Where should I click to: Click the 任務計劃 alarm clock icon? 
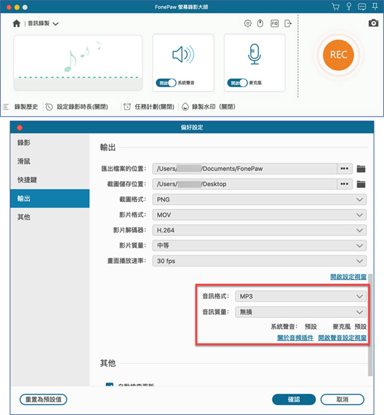(x=127, y=107)
